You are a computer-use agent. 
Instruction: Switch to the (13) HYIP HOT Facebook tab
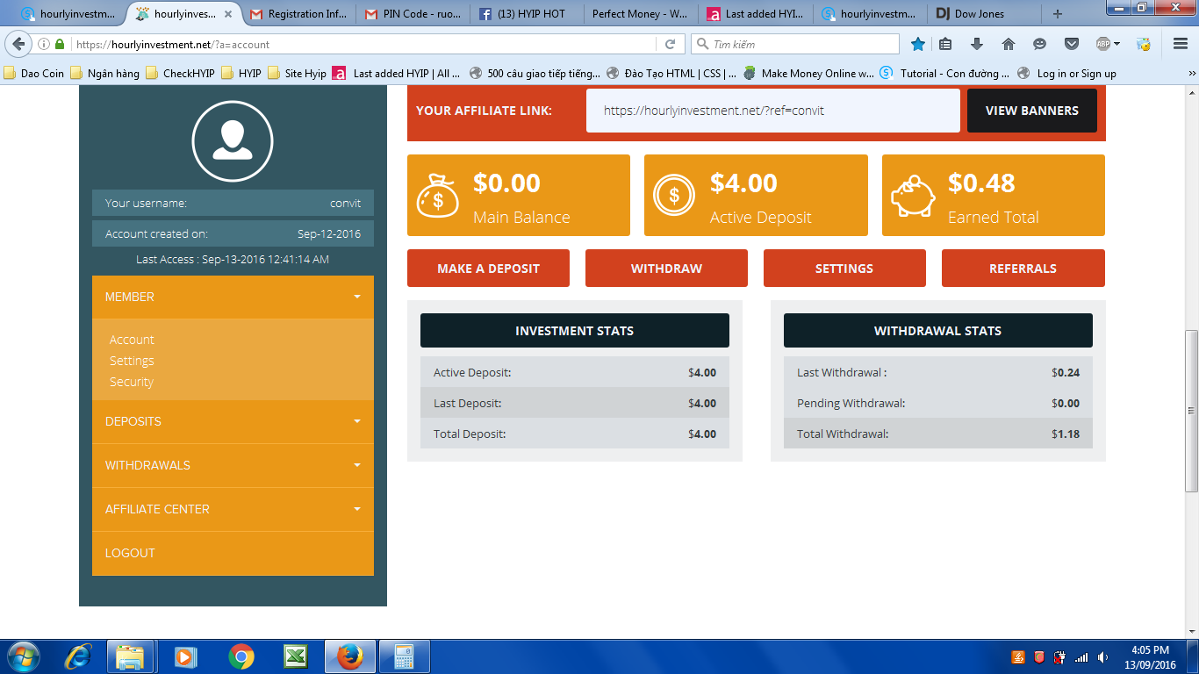pos(527,14)
